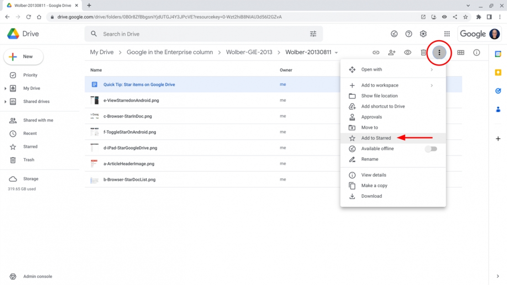
Task: Open advanced search options
Action: point(313,33)
